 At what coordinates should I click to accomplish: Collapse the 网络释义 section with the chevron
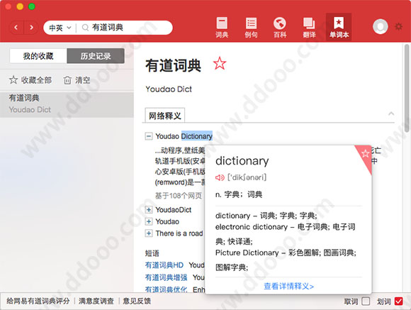[x=391, y=114]
